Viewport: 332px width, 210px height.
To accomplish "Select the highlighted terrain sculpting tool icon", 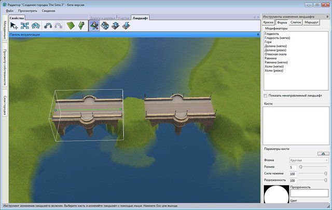I will pyautogui.click(x=94, y=25).
